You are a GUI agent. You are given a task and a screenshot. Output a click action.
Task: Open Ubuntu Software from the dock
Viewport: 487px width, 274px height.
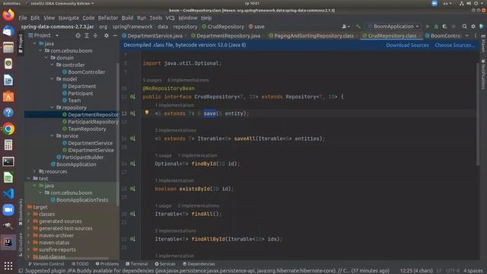click(x=8, y=97)
